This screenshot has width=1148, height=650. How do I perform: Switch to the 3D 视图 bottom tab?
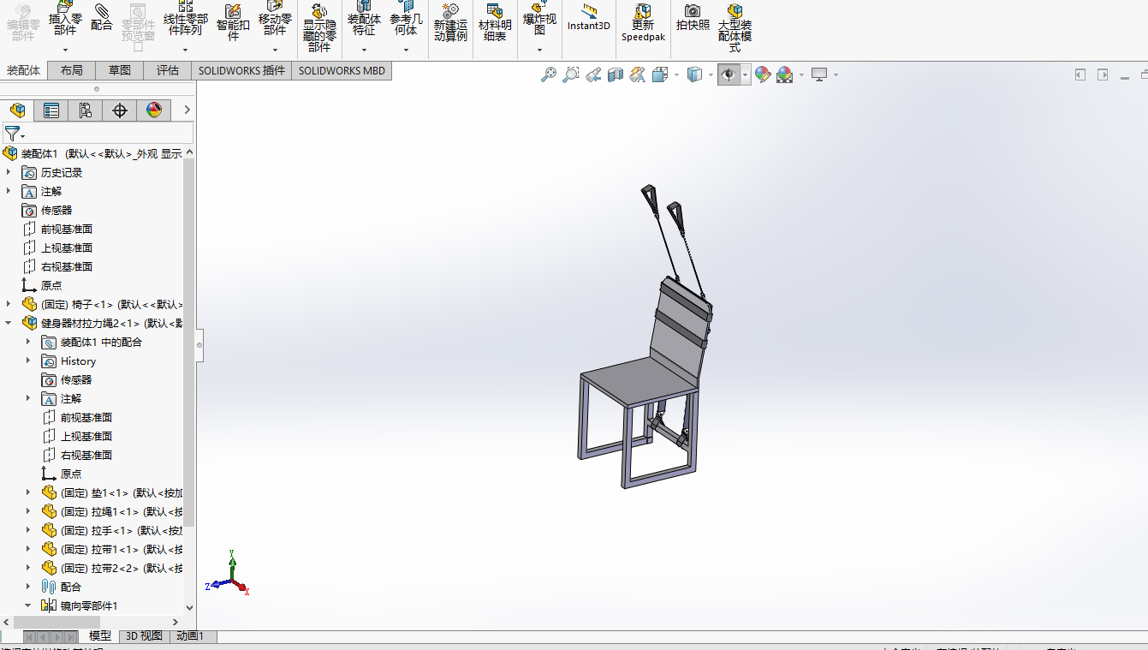[144, 636]
